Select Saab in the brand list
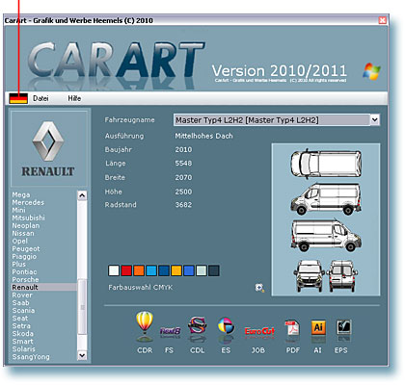Image resolution: width=405 pixels, height=385 pixels. point(20,302)
